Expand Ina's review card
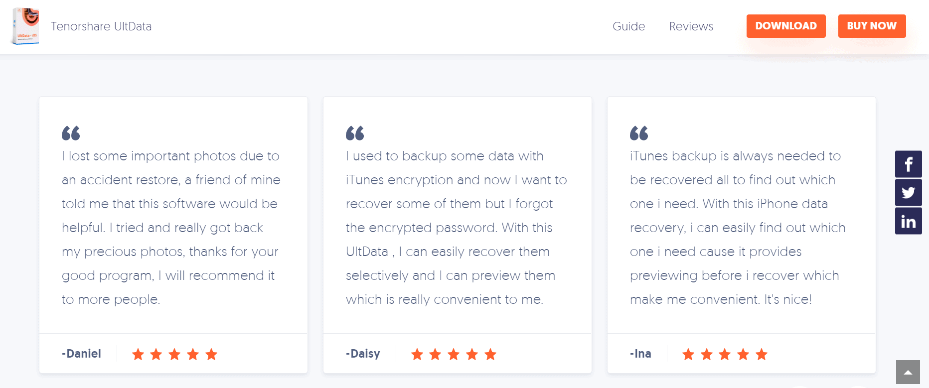Viewport: 929px width, 388px height. pos(741,234)
